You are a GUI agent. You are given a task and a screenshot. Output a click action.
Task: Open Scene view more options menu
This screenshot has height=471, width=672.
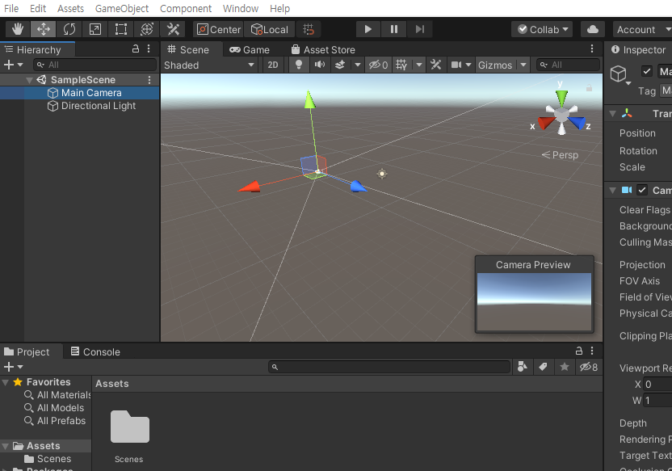click(592, 48)
